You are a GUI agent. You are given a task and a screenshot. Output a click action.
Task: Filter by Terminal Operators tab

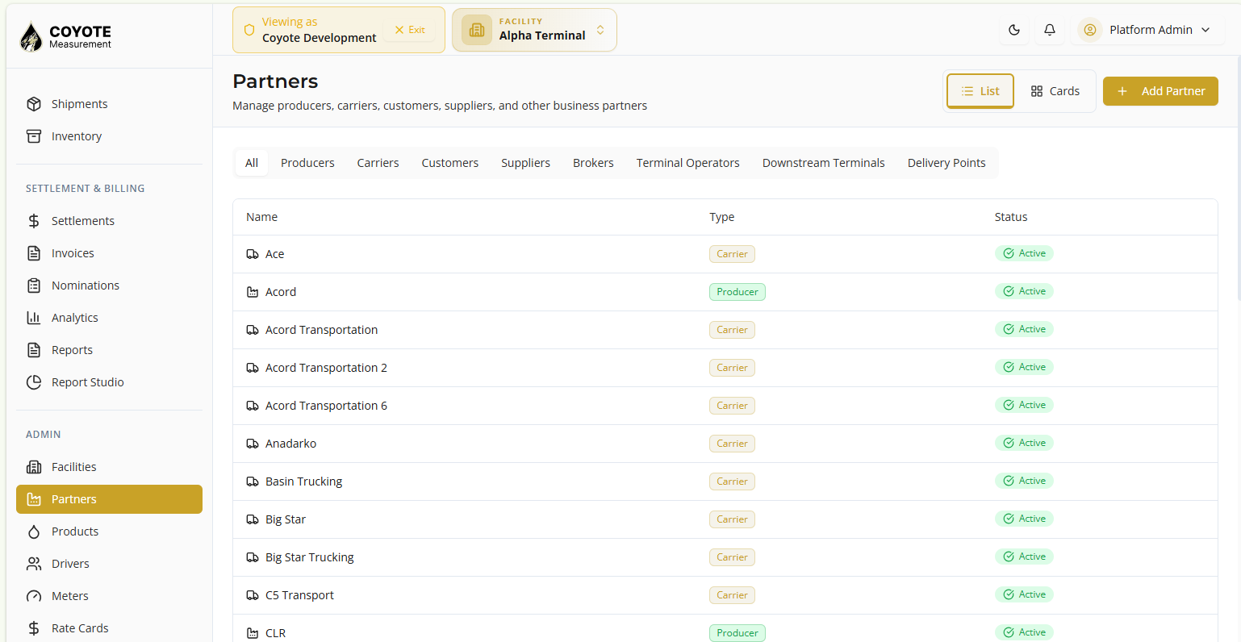(688, 163)
